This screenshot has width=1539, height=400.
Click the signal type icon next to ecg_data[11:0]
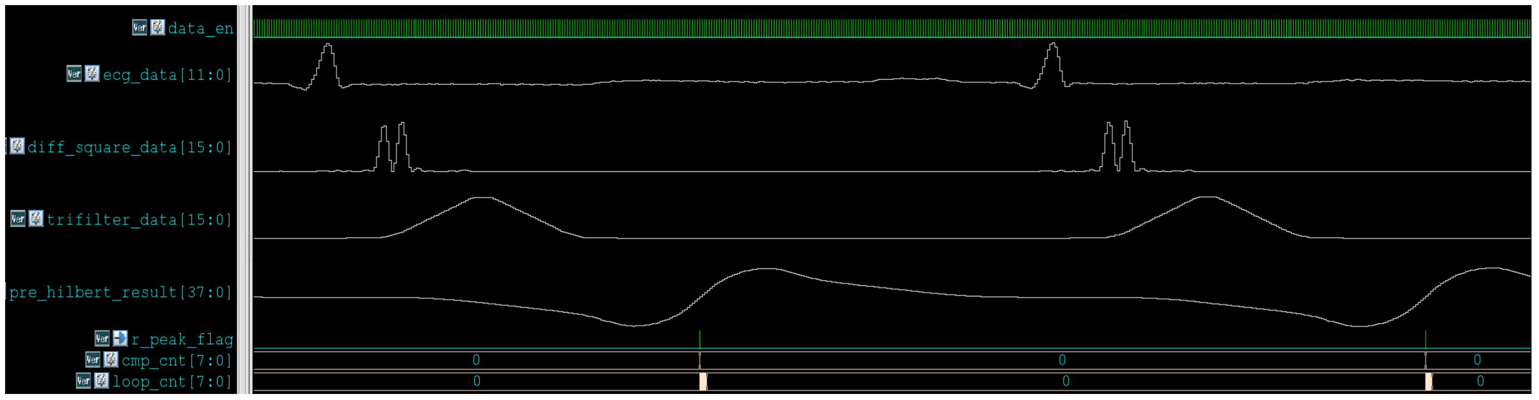click(92, 74)
